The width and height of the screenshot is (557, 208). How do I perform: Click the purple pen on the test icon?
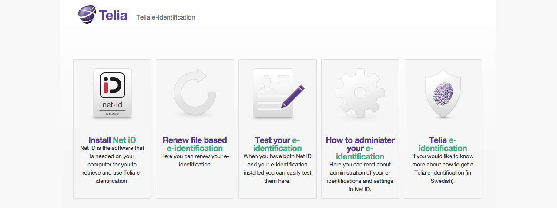click(x=292, y=96)
